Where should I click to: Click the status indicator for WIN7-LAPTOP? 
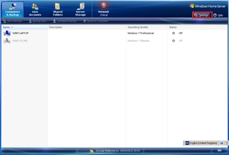pos(174,33)
